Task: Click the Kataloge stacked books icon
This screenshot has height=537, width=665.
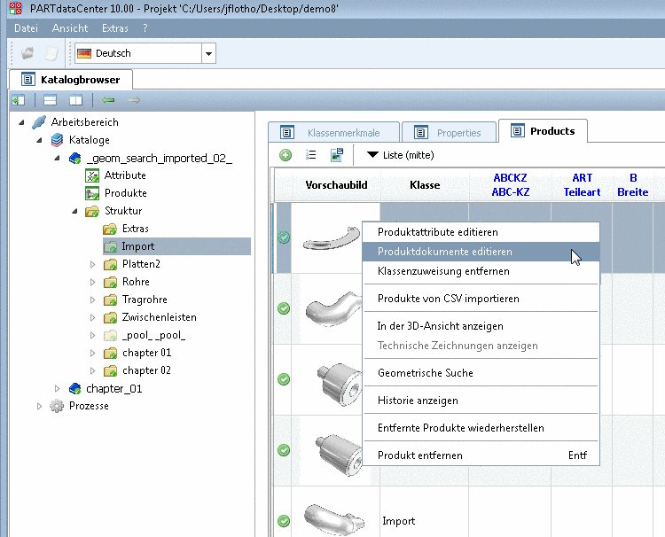Action: click(x=58, y=140)
